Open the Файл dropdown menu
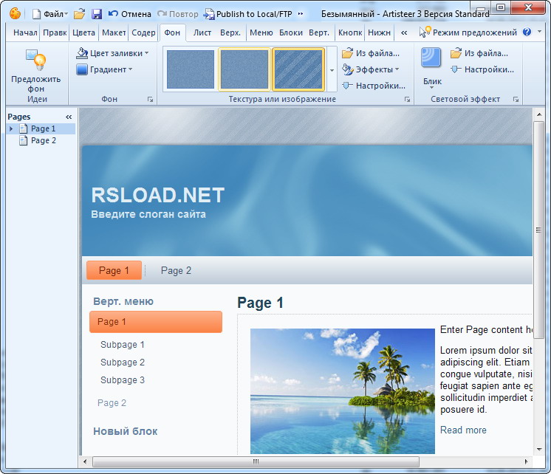 (x=55, y=14)
